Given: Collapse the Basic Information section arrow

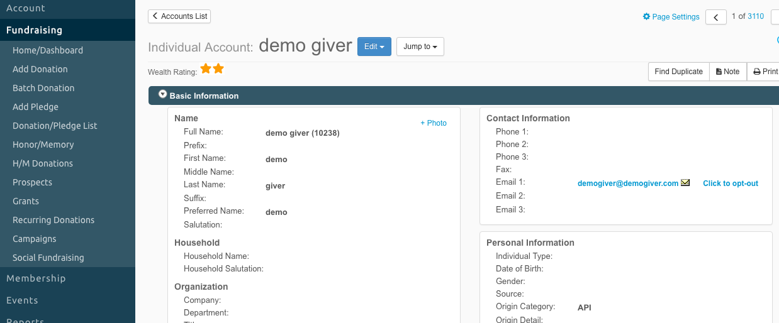Looking at the screenshot, I should coord(163,94).
